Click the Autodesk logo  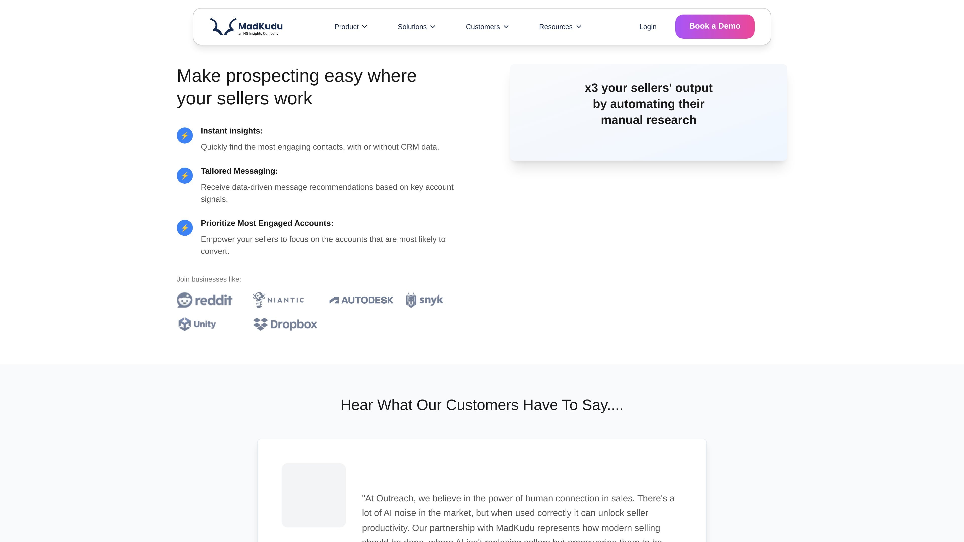(361, 300)
